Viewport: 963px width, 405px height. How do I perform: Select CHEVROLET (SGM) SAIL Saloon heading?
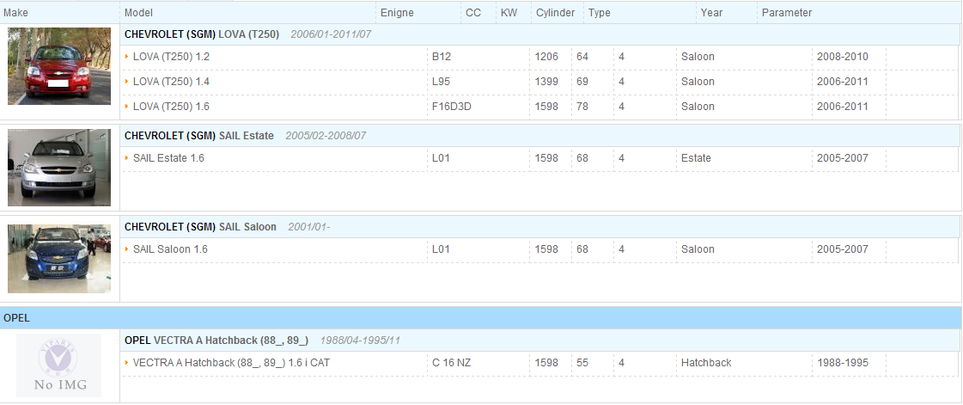coord(200,227)
